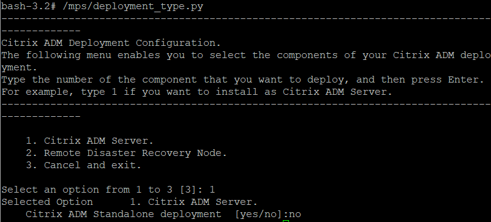491x222 pixels.
Task: Select menu option 3 Cancel and exit
Action: click(84, 165)
